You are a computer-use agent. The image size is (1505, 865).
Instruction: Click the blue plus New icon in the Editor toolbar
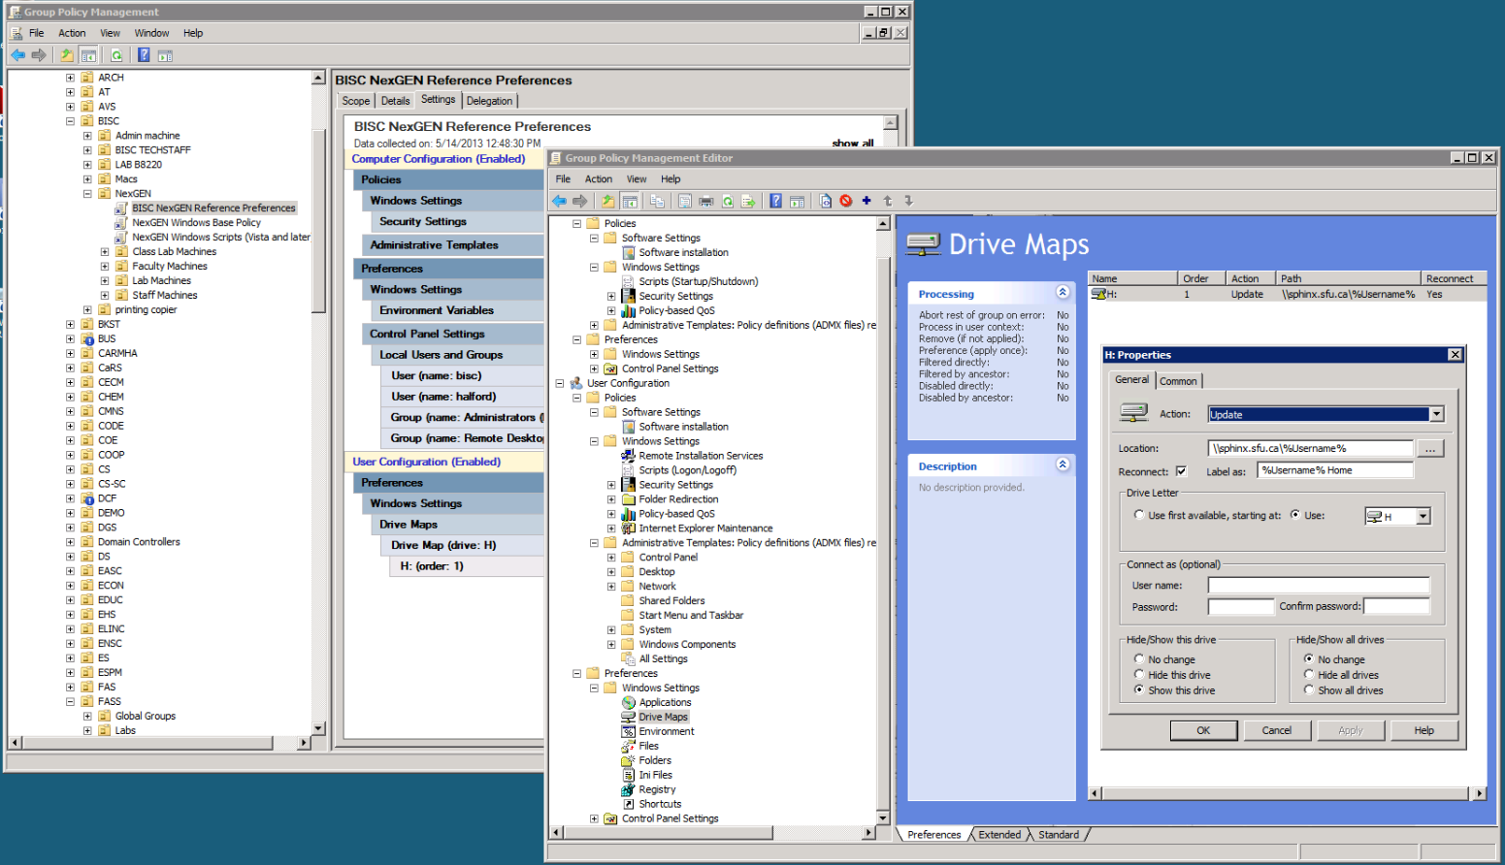pyautogui.click(x=867, y=201)
